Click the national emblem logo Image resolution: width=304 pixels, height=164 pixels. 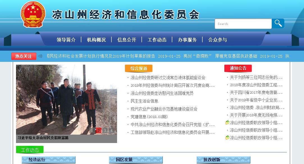point(33,15)
